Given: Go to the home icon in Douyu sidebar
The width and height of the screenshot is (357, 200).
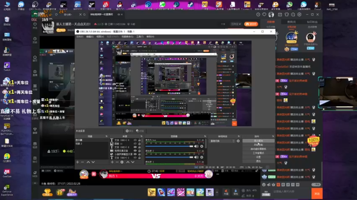Looking at the screenshot, I should [35, 57].
